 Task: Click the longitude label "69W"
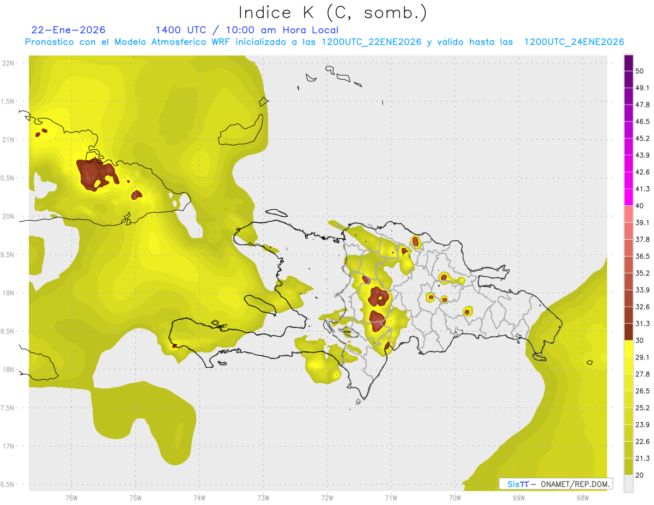click(519, 498)
